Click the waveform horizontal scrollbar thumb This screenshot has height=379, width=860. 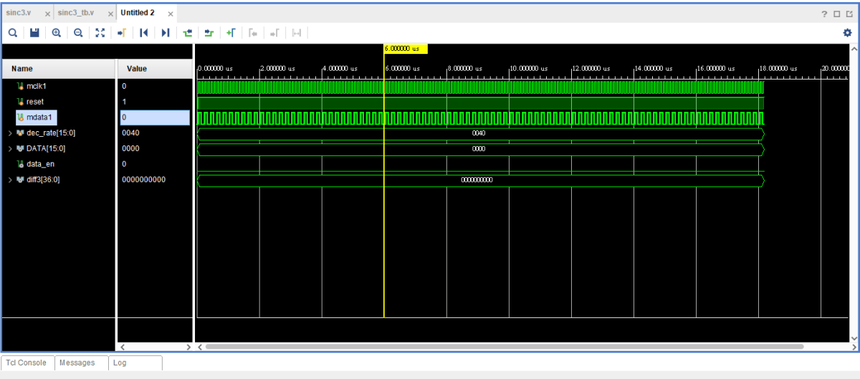click(505, 347)
